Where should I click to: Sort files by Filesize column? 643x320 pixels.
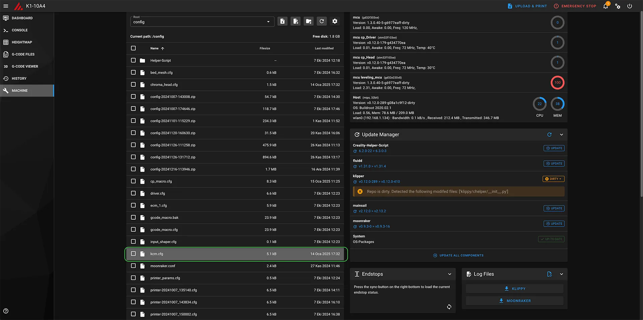[265, 49]
